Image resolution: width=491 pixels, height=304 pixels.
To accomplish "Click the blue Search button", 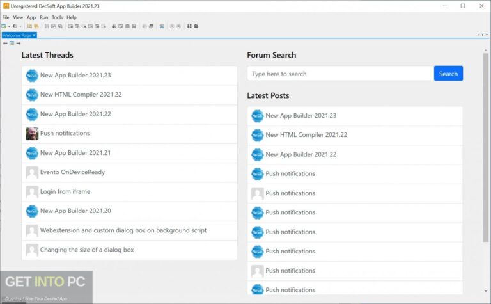I will click(x=448, y=74).
